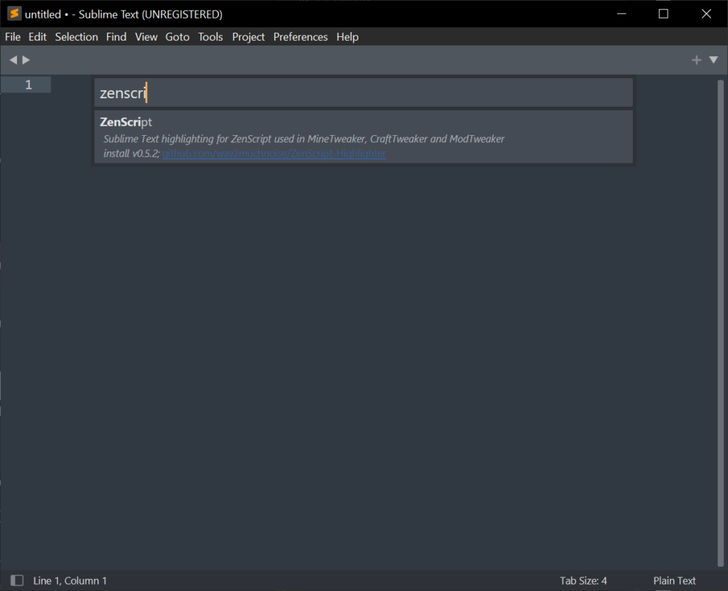The height and width of the screenshot is (591, 728).
Task: Open the tab list dropdown arrow
Action: [x=714, y=60]
